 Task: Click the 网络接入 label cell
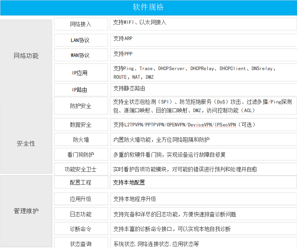81,24
